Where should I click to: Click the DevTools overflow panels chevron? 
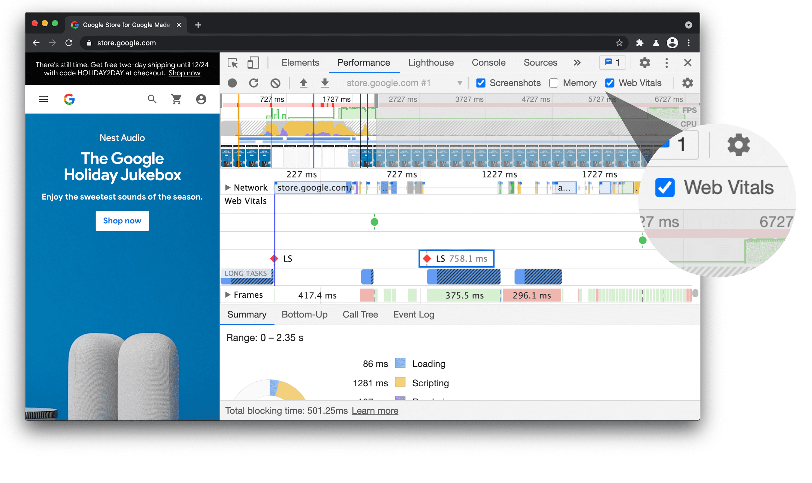(x=577, y=62)
